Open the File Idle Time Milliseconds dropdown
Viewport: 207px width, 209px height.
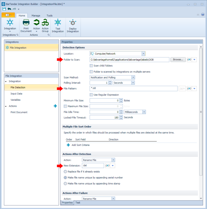tap(144, 112)
